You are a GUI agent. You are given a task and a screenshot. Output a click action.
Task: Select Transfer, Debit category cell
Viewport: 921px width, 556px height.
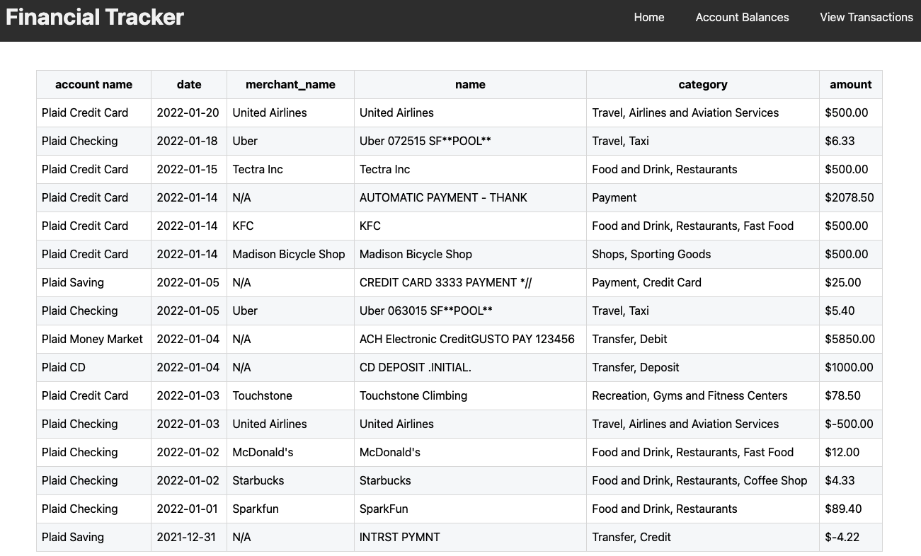703,339
